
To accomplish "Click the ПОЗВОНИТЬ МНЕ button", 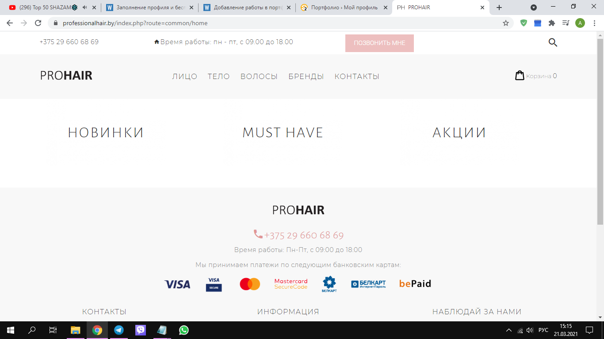I will (x=379, y=43).
